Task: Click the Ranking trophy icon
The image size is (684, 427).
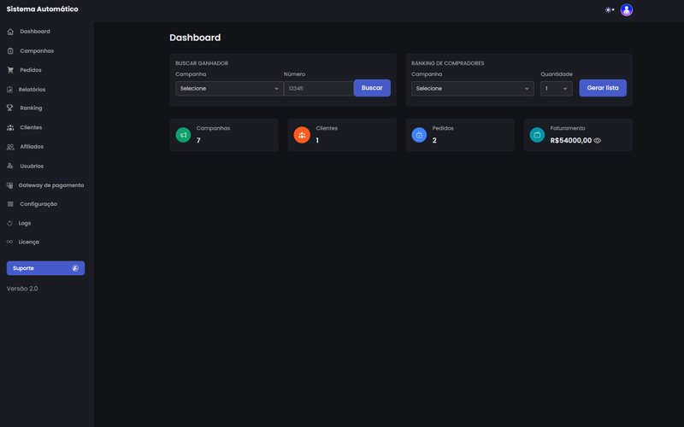Action: tap(10, 108)
